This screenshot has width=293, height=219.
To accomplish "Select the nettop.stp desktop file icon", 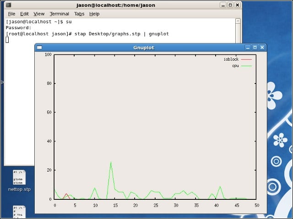I will coord(19,177).
